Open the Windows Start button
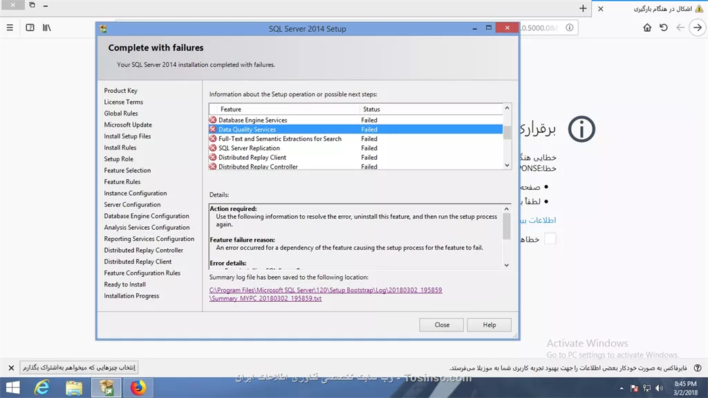 coord(12,388)
